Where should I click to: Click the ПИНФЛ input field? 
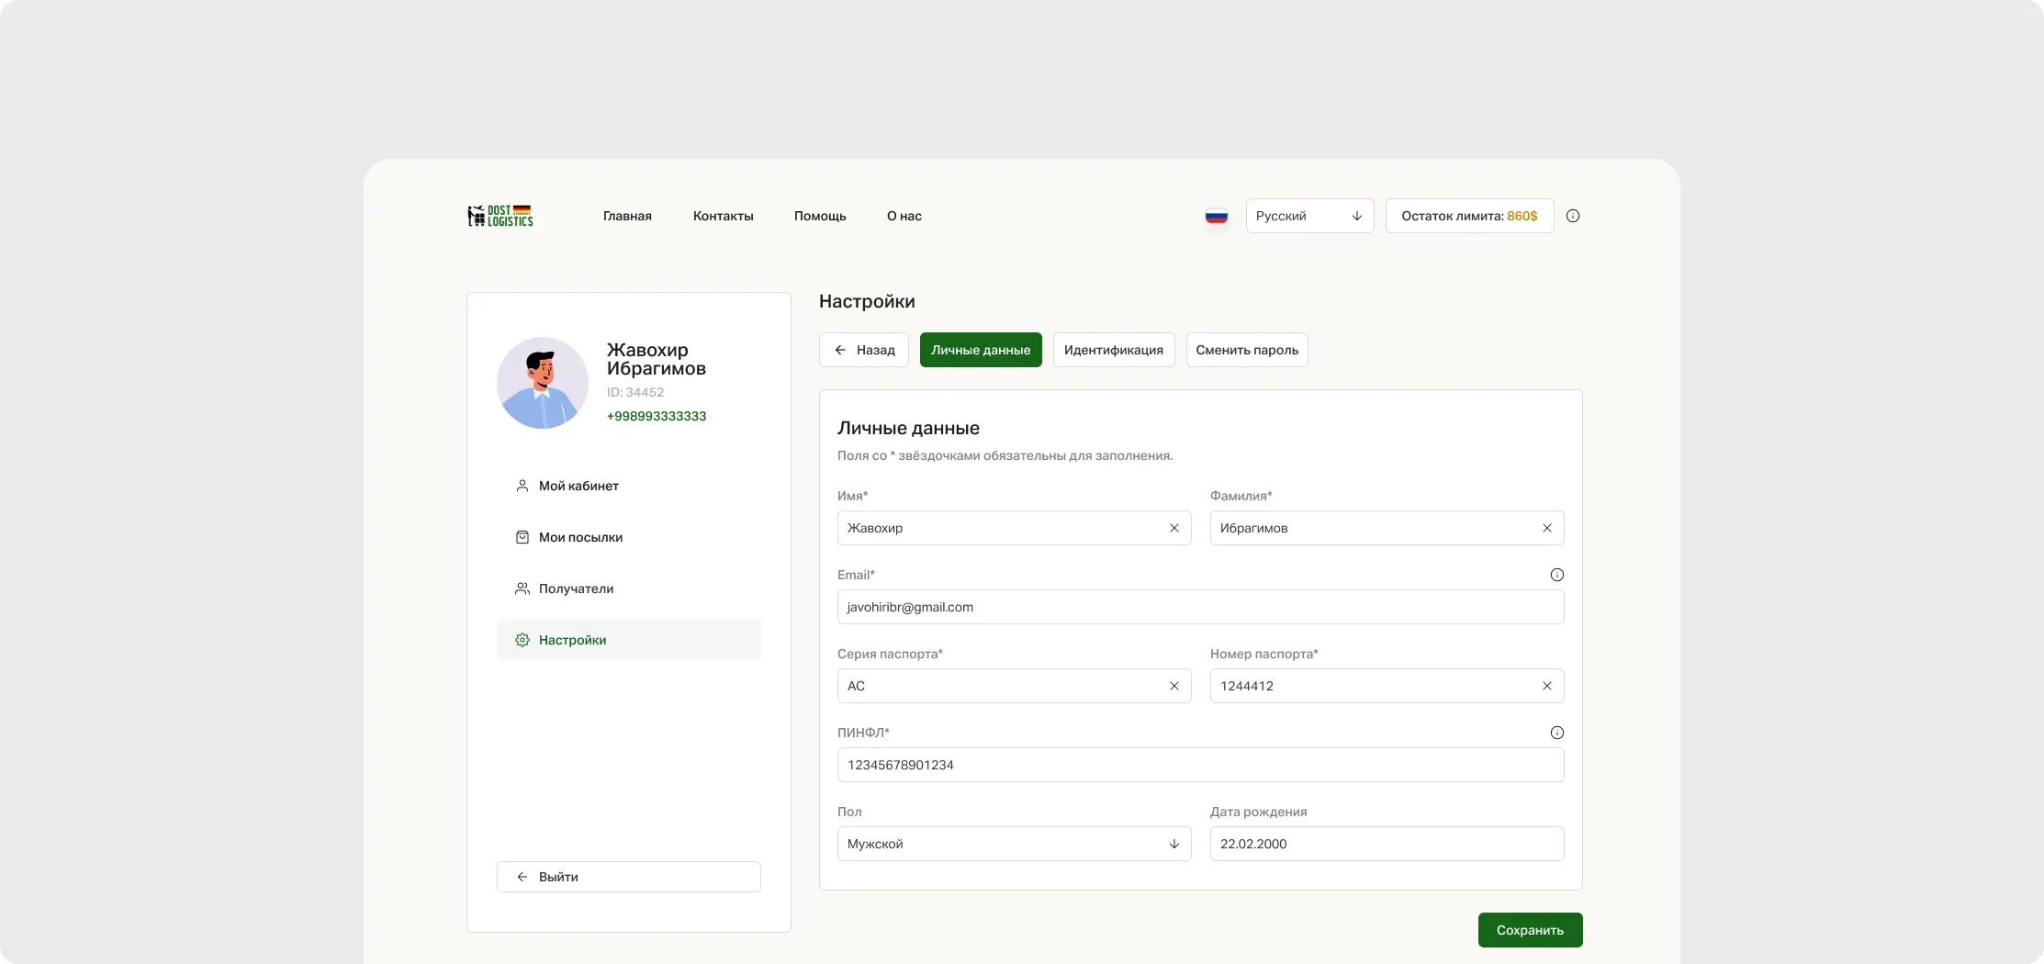click(1201, 765)
